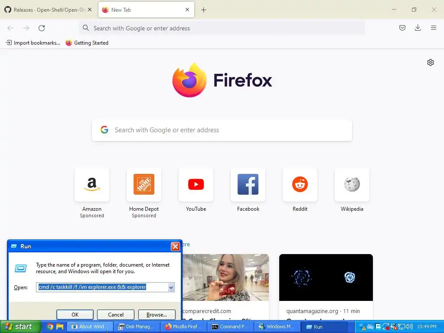The height and width of the screenshot is (333, 444).
Task: Open the quantamagazine.org story thumbnail
Action: point(326,277)
